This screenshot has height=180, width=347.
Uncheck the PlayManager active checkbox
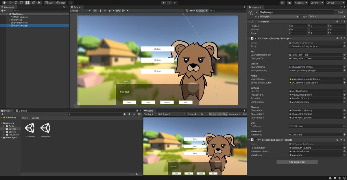click(x=257, y=12)
